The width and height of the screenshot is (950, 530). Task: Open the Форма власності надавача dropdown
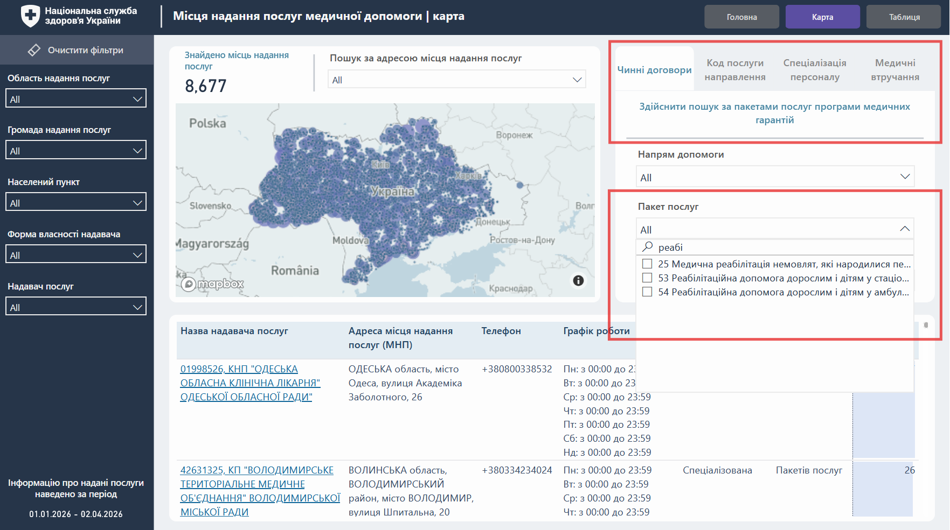pos(76,255)
